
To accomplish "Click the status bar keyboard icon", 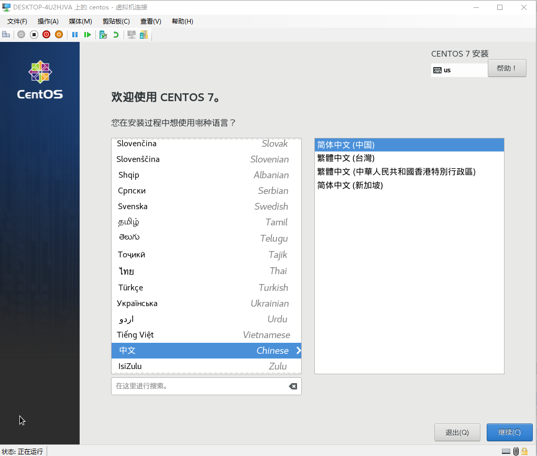I will pos(506,451).
